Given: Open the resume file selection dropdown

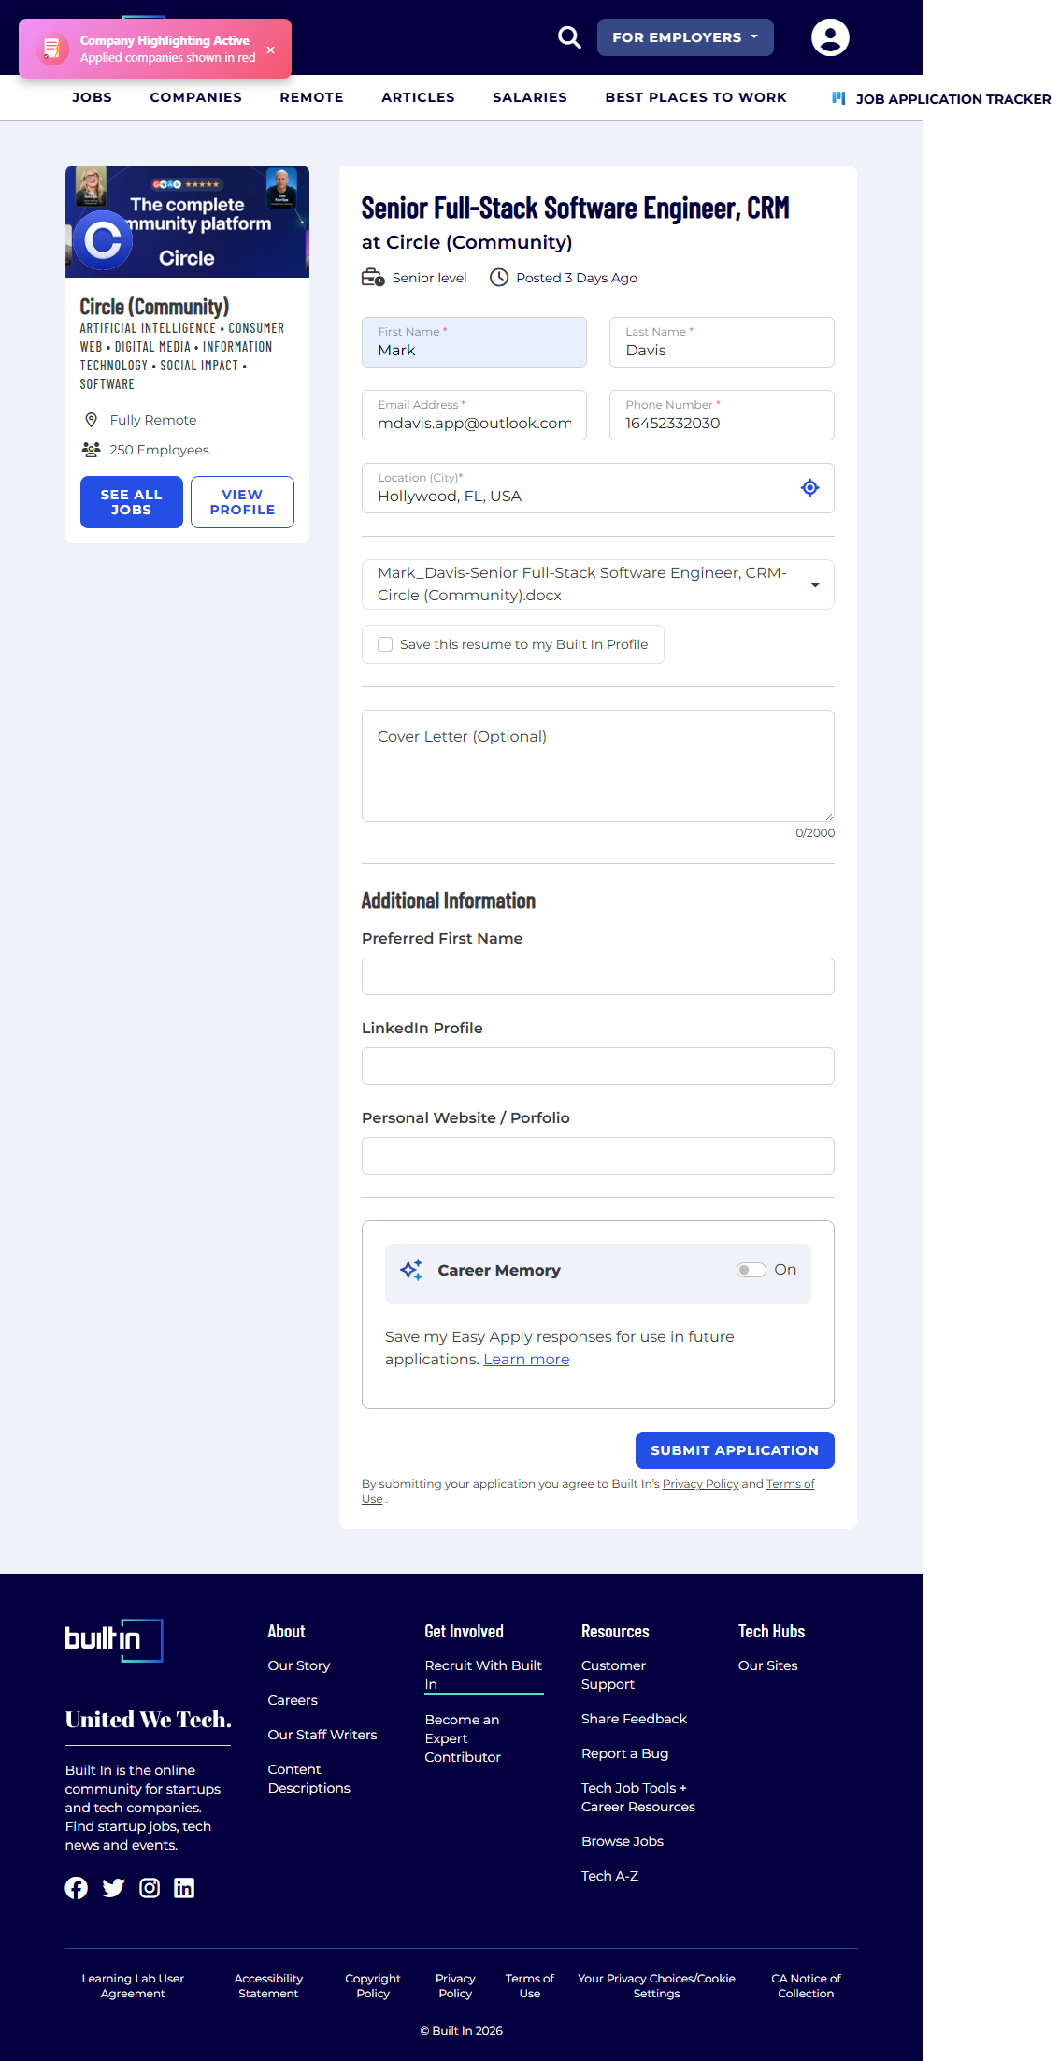Looking at the screenshot, I should click(814, 584).
